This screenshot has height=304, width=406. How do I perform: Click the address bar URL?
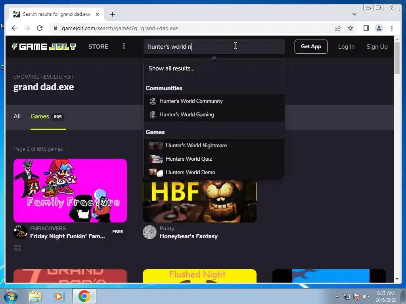[120, 28]
